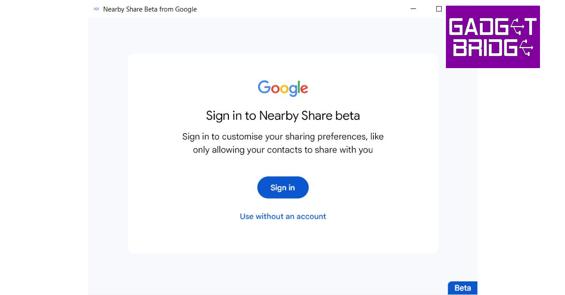Click the Nearby Share icon in title bar
Screen dimensions: 565x295
97,9
